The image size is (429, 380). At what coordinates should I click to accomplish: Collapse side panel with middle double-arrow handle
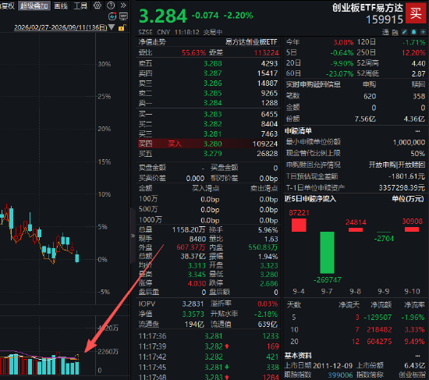[133, 236]
